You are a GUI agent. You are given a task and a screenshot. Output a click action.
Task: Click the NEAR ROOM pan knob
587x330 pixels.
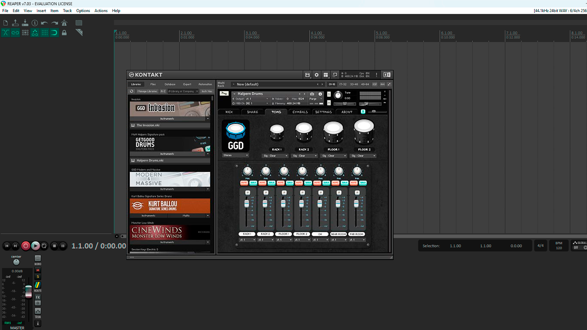pos(339,171)
